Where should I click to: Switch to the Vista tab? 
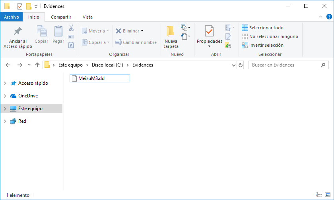point(87,17)
